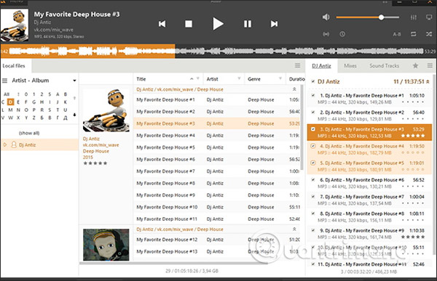
Task: Switch to the DJ Antiz playlist tab
Action: click(x=321, y=66)
